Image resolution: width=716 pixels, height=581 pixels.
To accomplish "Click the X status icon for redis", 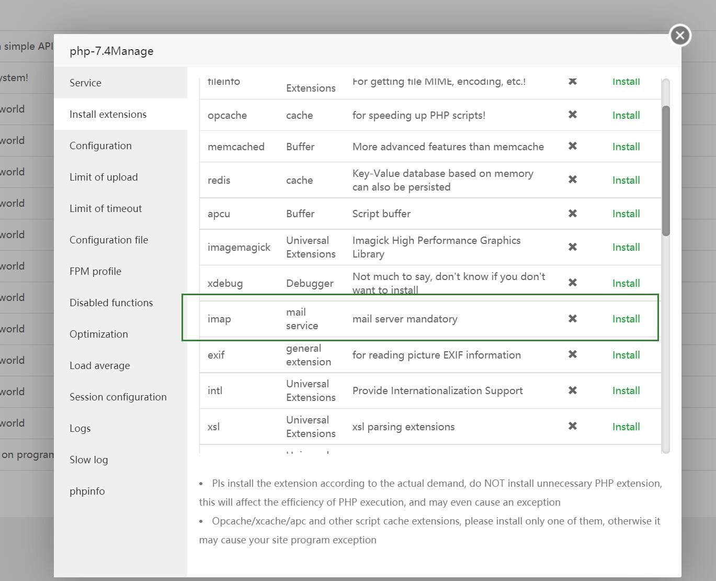I will click(x=573, y=180).
